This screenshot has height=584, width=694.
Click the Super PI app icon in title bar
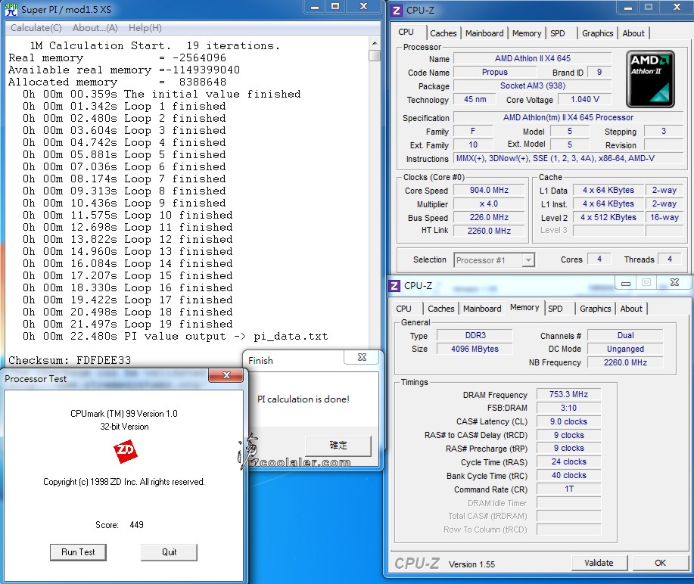[11, 9]
